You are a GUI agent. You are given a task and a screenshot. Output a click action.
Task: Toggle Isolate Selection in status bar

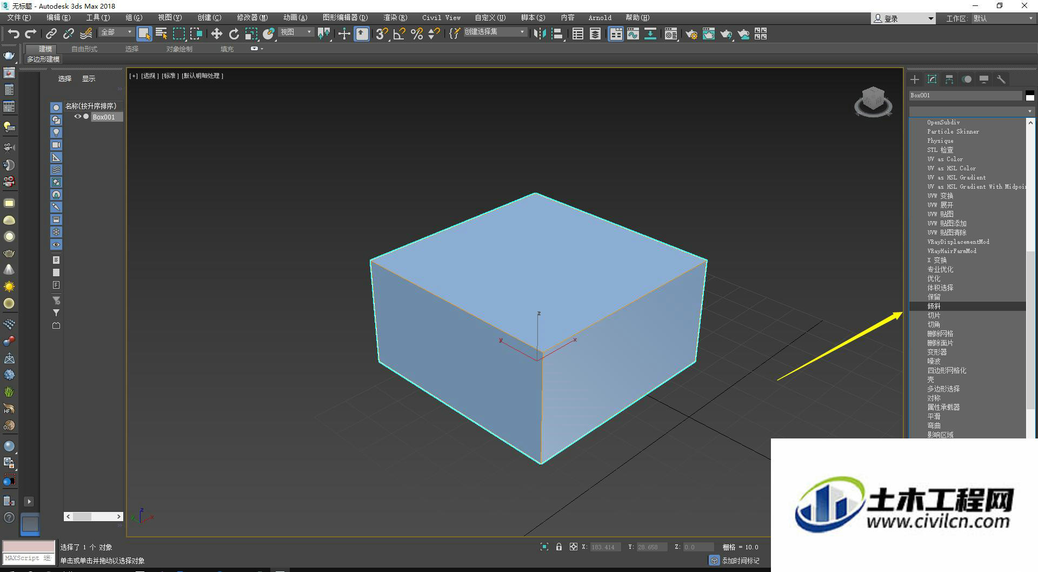pyautogui.click(x=544, y=547)
